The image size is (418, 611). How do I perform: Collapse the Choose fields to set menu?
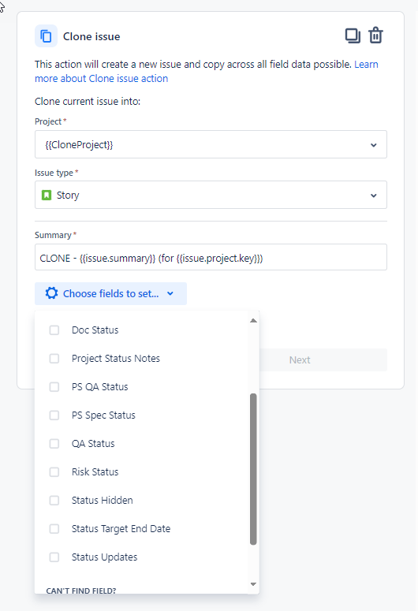(110, 293)
